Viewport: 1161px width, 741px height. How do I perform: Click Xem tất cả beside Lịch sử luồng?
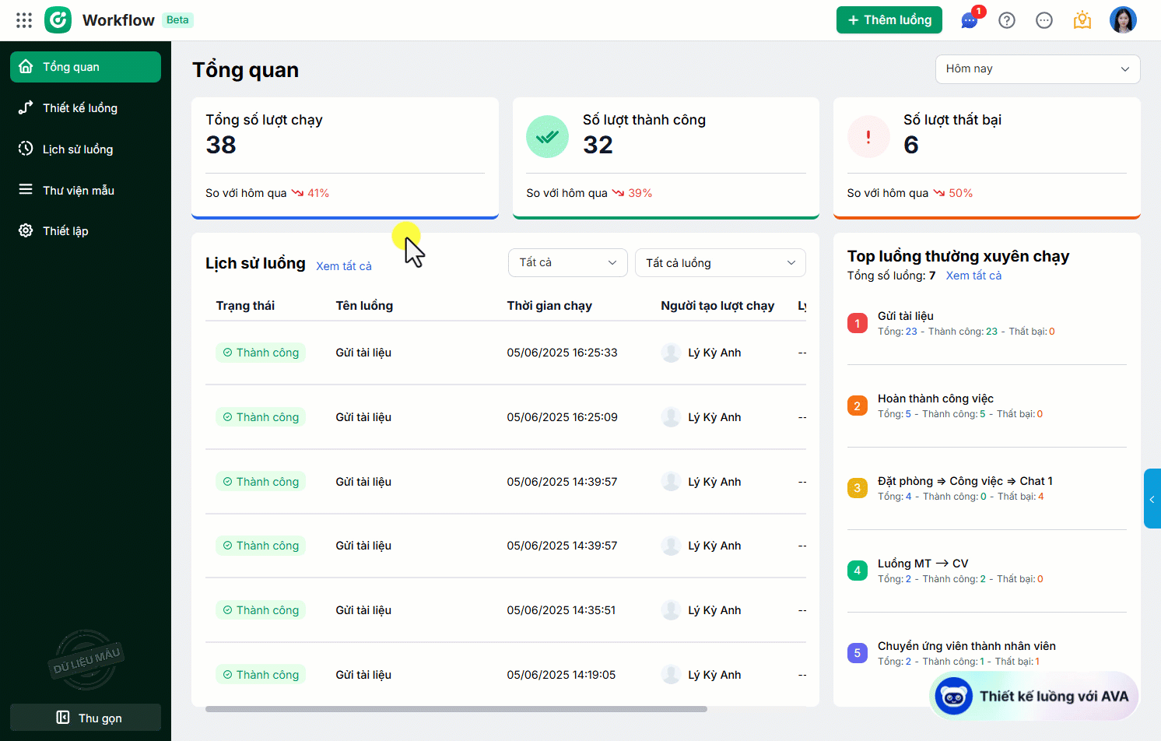pyautogui.click(x=344, y=266)
